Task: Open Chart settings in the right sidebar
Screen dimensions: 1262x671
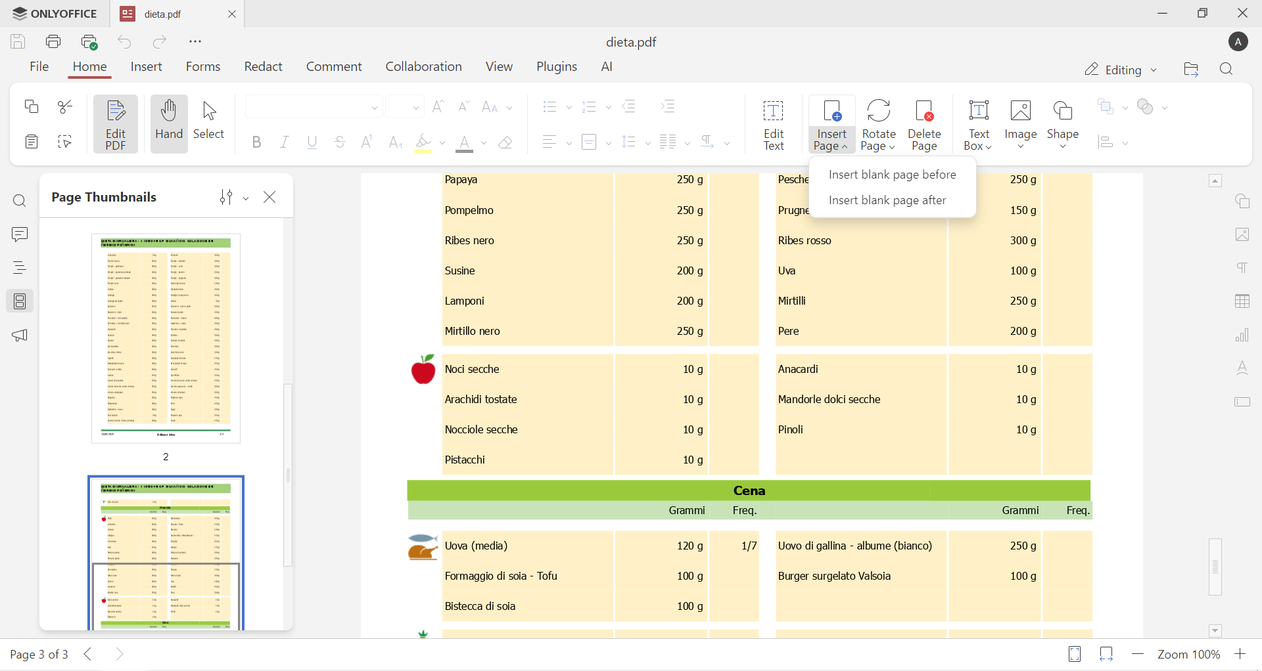Action: tap(1242, 335)
